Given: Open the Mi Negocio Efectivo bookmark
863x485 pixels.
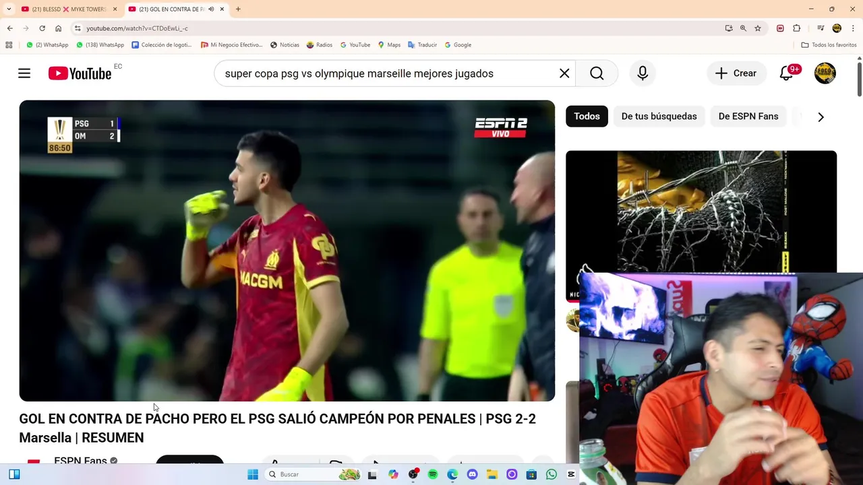Looking at the screenshot, I should [231, 45].
